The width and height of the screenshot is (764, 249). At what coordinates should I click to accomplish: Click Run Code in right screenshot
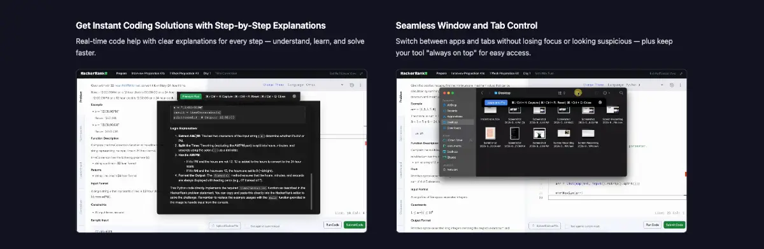(x=652, y=225)
